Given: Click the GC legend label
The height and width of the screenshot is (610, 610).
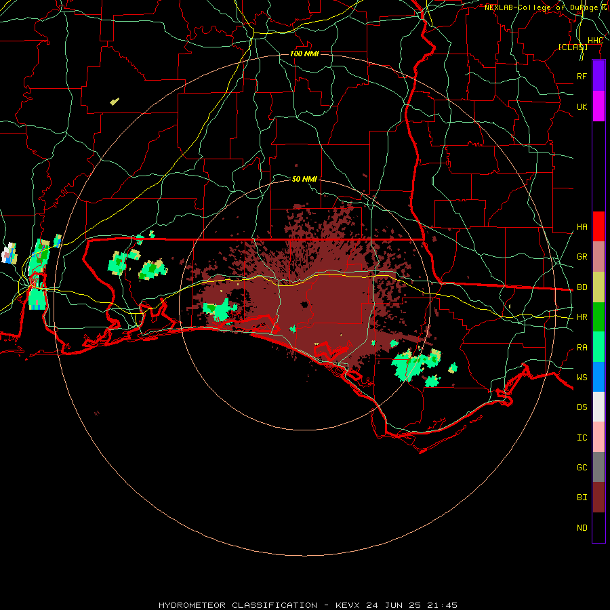Looking at the screenshot, I should click(582, 468).
